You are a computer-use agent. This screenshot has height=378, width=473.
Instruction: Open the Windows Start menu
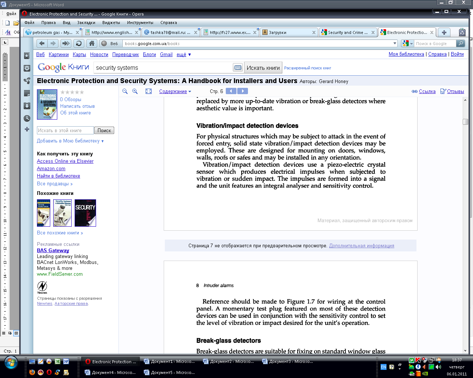click(x=11, y=363)
